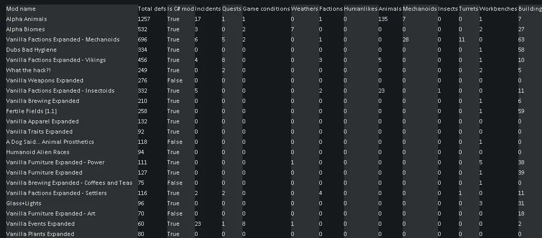Click the Game conditions column header
542x238 pixels.
click(x=265, y=9)
